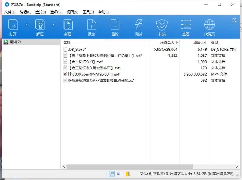
Task: Click the DS_STORE 文件 type cell
Action: tap(224, 49)
